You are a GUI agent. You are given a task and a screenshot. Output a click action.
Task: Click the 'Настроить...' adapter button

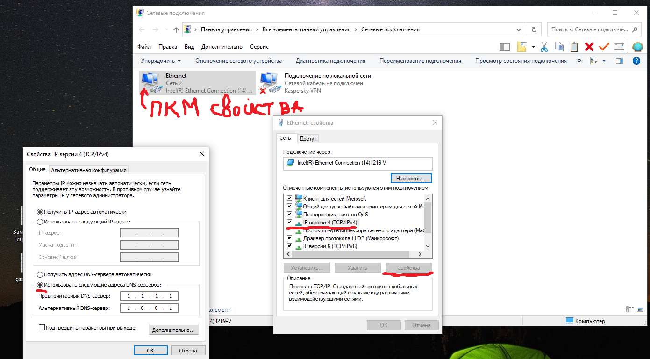(x=411, y=179)
